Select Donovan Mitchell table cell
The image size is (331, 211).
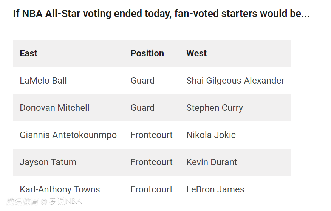click(54, 108)
